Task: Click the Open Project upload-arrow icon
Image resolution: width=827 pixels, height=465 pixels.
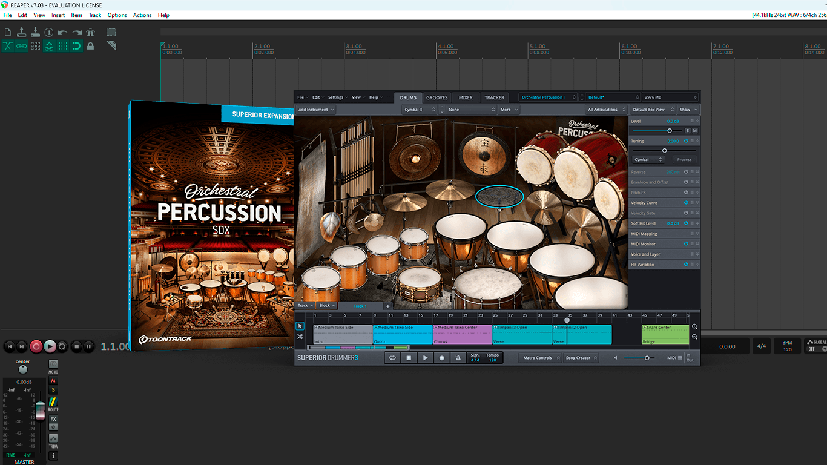Action: click(22, 32)
